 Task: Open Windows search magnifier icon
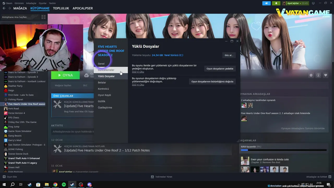(x=13, y=185)
